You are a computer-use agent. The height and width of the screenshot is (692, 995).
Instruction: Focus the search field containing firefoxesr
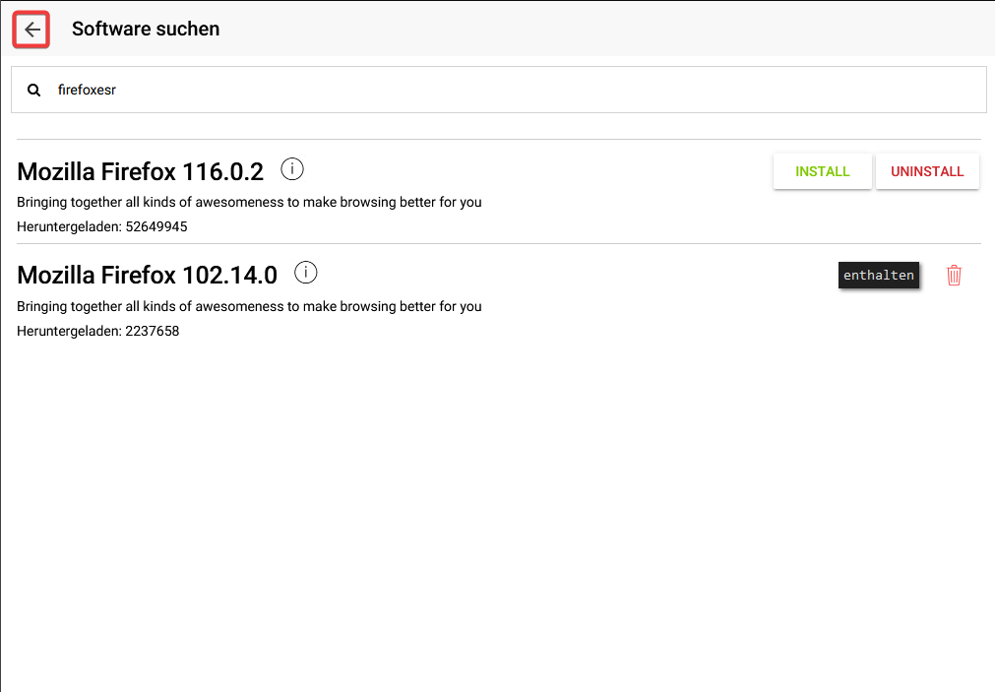(499, 90)
